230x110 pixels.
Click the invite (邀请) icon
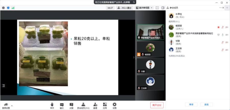coord(95,104)
